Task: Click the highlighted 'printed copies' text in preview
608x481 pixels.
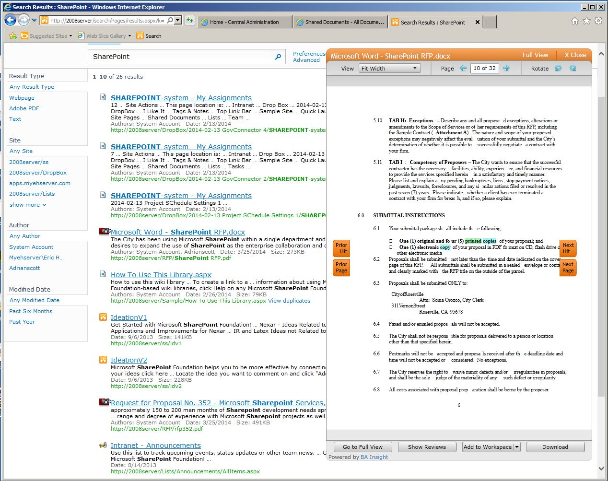Action: coord(480,241)
